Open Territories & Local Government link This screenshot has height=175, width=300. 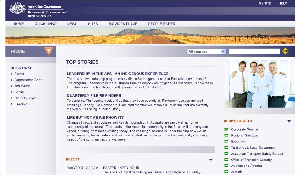[254, 148]
